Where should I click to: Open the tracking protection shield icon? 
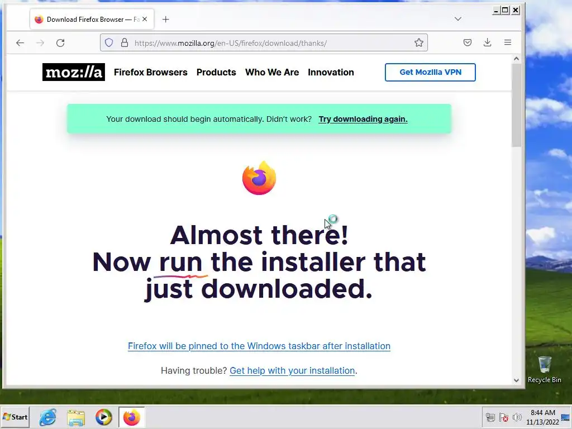click(109, 42)
